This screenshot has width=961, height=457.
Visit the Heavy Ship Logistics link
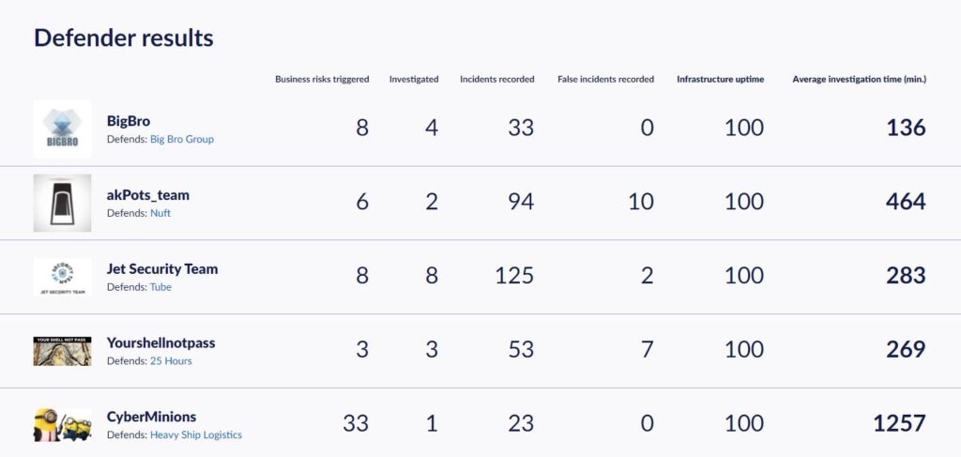(196, 435)
